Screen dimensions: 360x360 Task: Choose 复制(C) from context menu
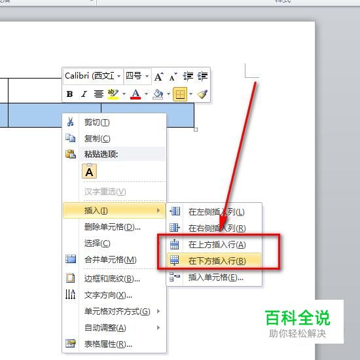coord(115,139)
